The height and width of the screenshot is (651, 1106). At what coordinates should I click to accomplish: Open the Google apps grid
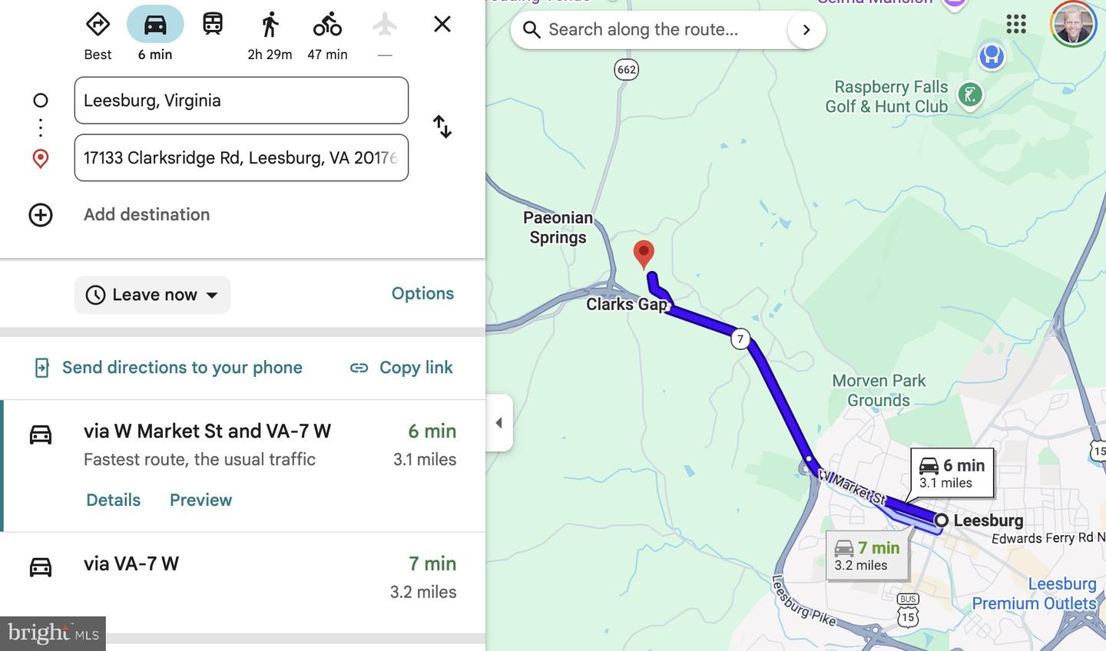[1016, 24]
